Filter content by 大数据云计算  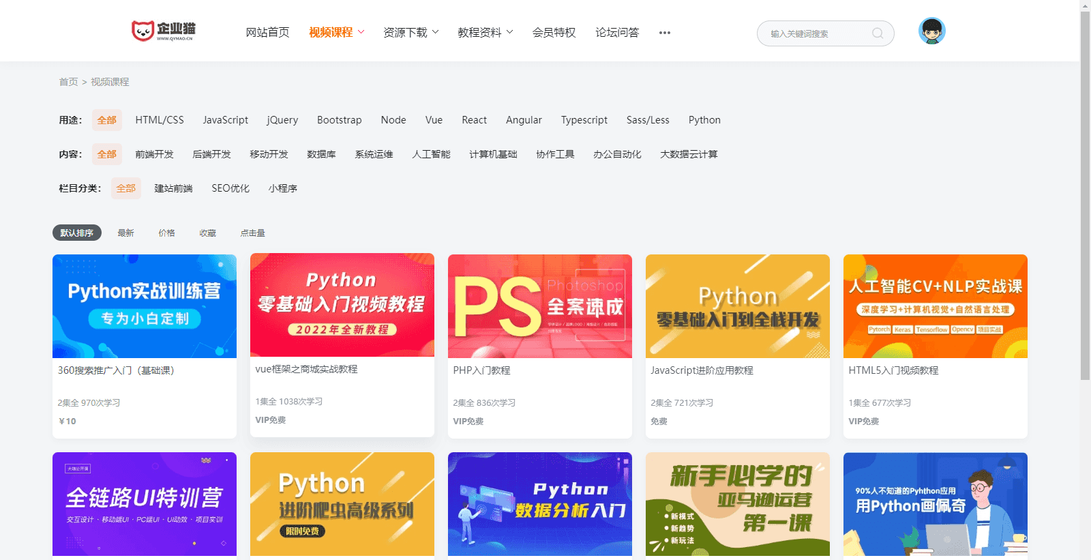[x=689, y=154]
